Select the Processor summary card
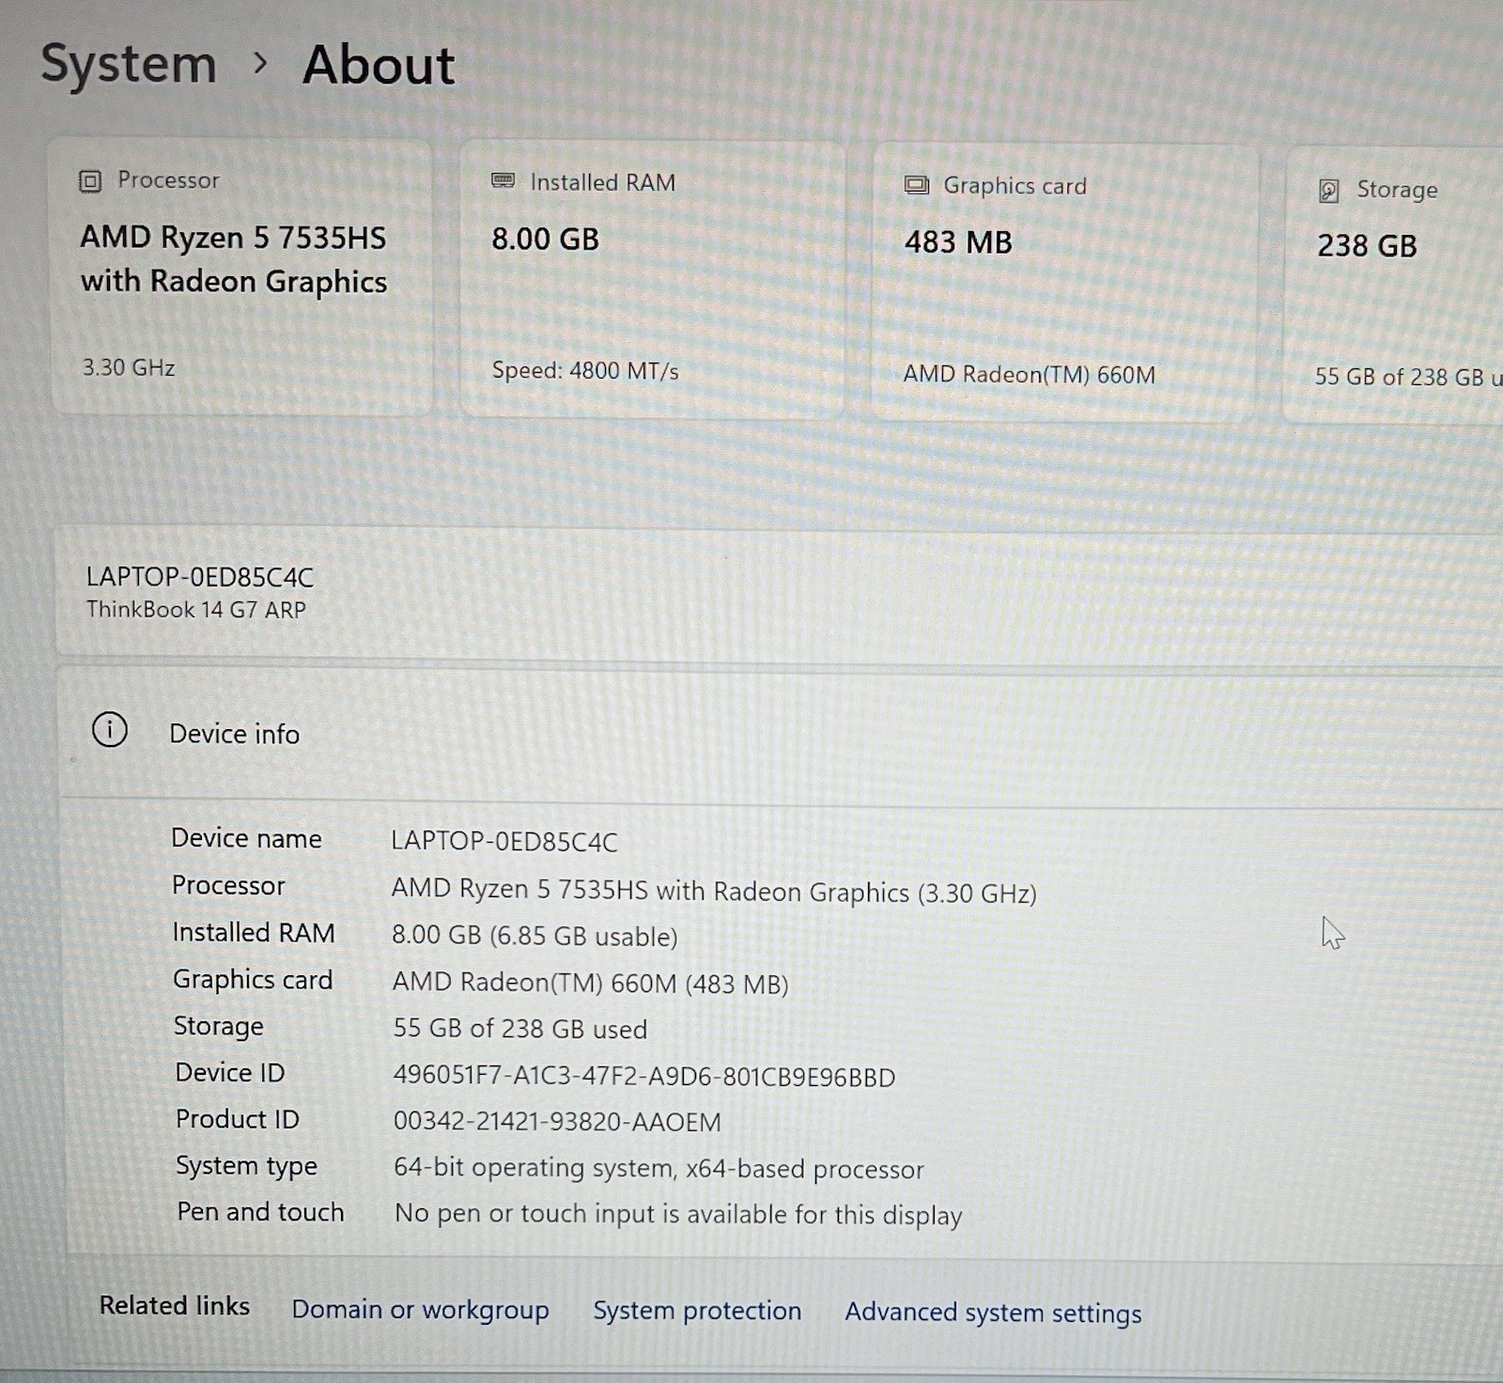Viewport: 1503px width, 1383px height. [x=241, y=277]
